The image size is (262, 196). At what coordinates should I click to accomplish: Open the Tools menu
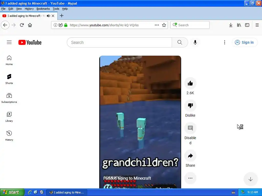56,9
